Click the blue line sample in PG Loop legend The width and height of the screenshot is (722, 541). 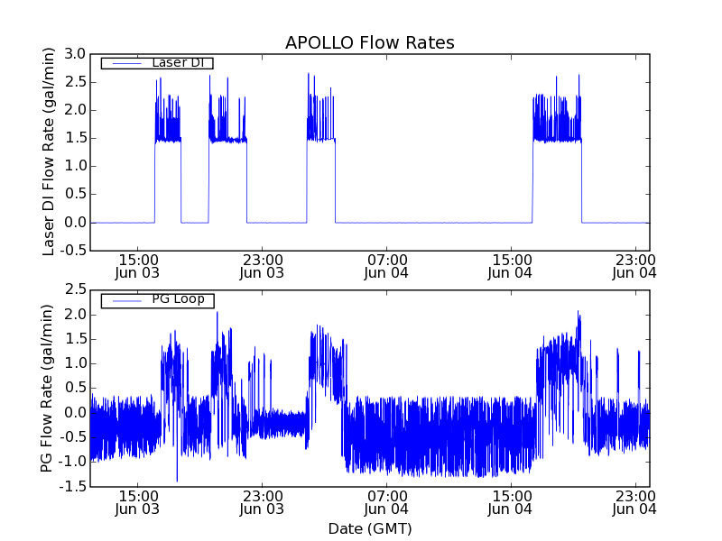pyautogui.click(x=126, y=301)
